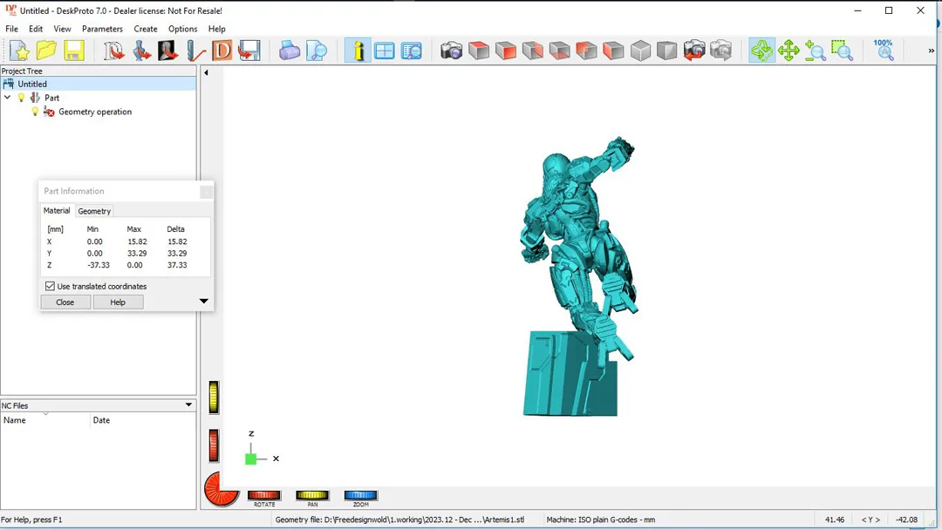Toggle the Part Information 'i' toolbar button
This screenshot has height=530, width=942.
(358, 51)
